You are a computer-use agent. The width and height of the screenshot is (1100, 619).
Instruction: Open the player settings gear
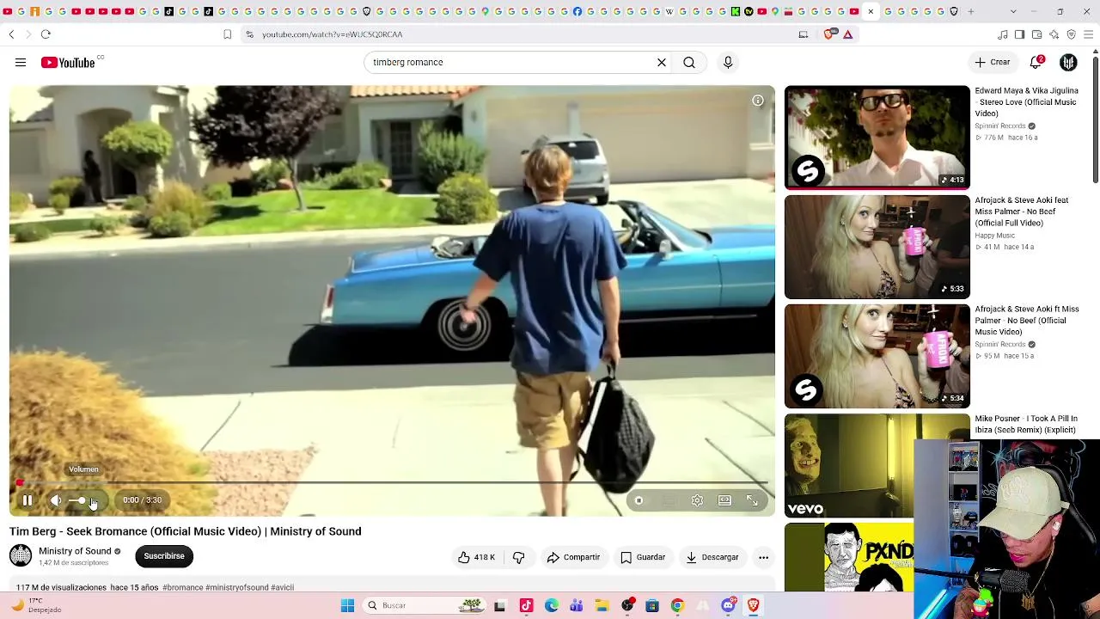[697, 500]
